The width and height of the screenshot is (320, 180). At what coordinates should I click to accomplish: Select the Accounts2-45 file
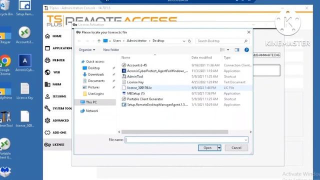coord(136,65)
